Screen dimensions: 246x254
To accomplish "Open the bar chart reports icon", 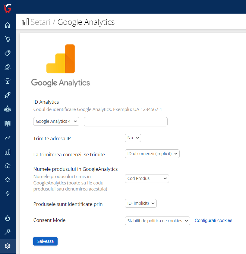I will click(8, 152).
